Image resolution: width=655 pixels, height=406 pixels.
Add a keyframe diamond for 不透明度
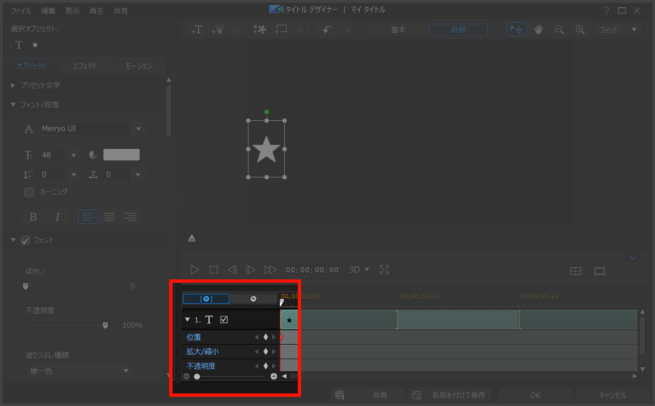click(x=265, y=366)
